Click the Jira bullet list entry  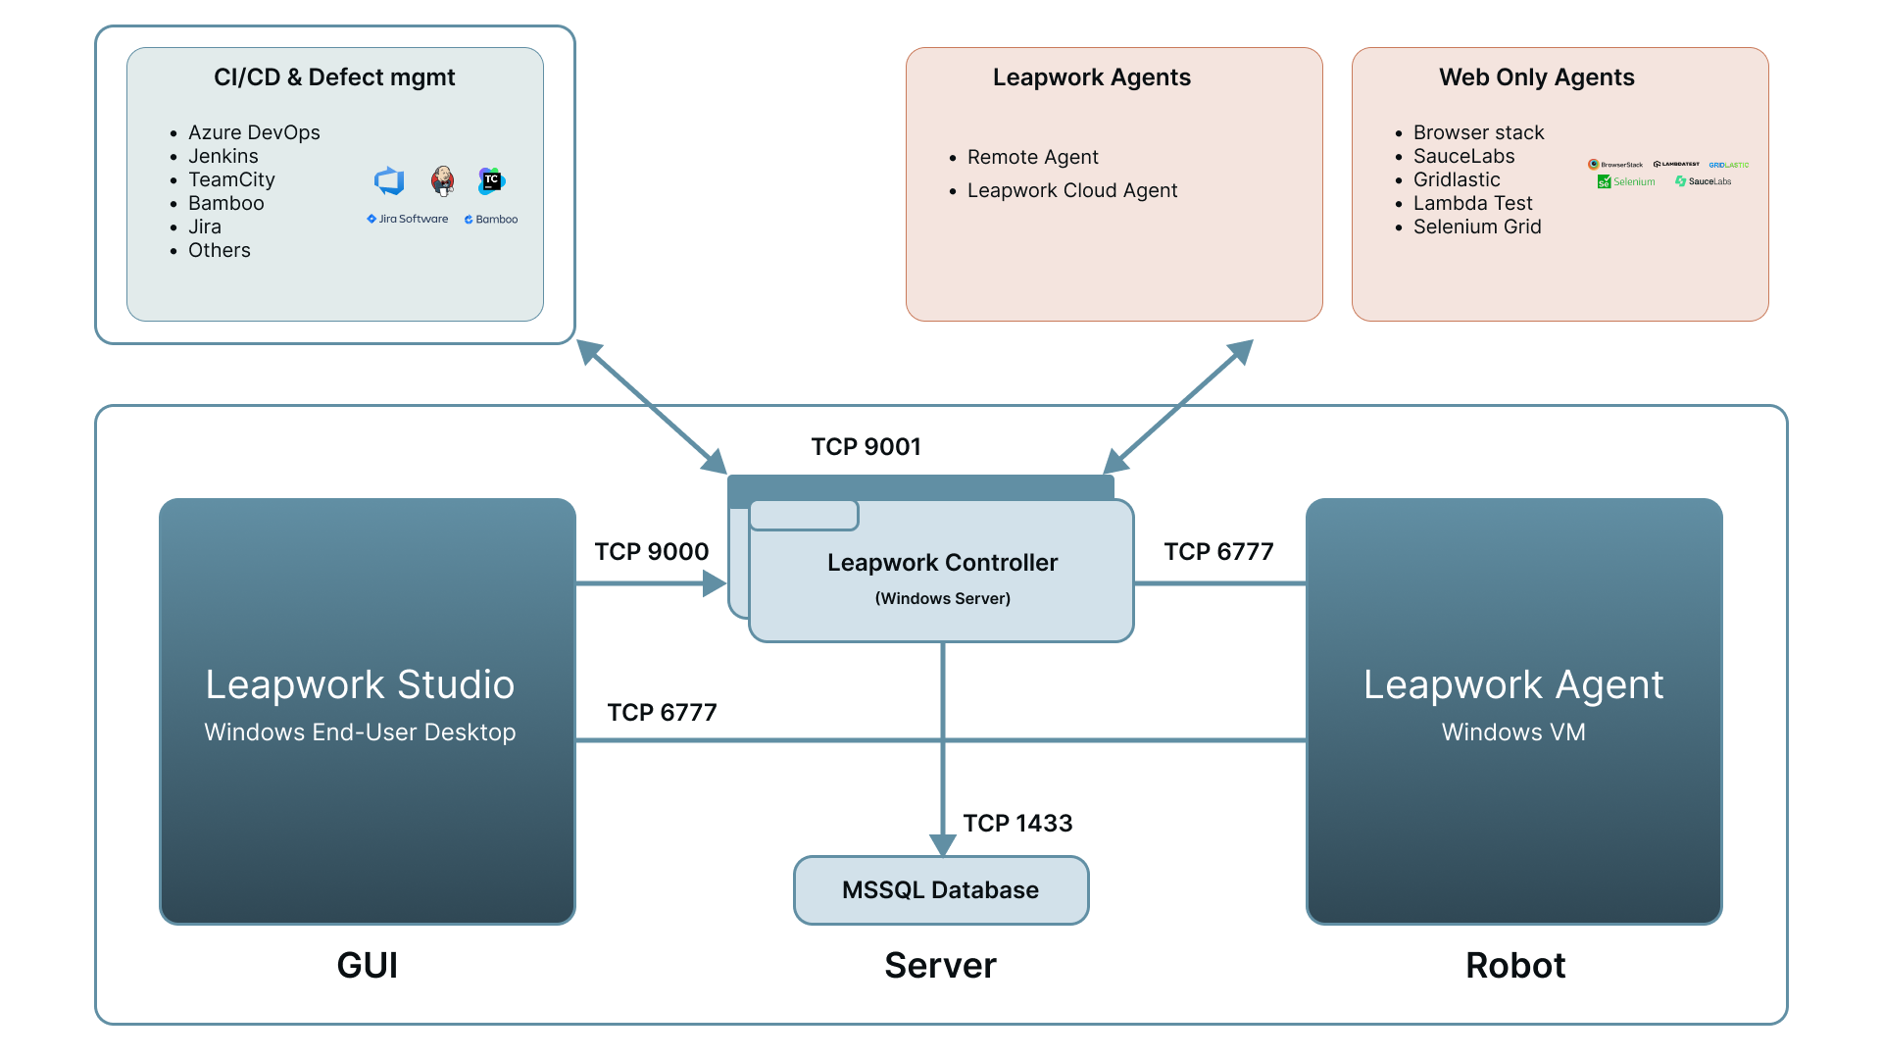205,227
